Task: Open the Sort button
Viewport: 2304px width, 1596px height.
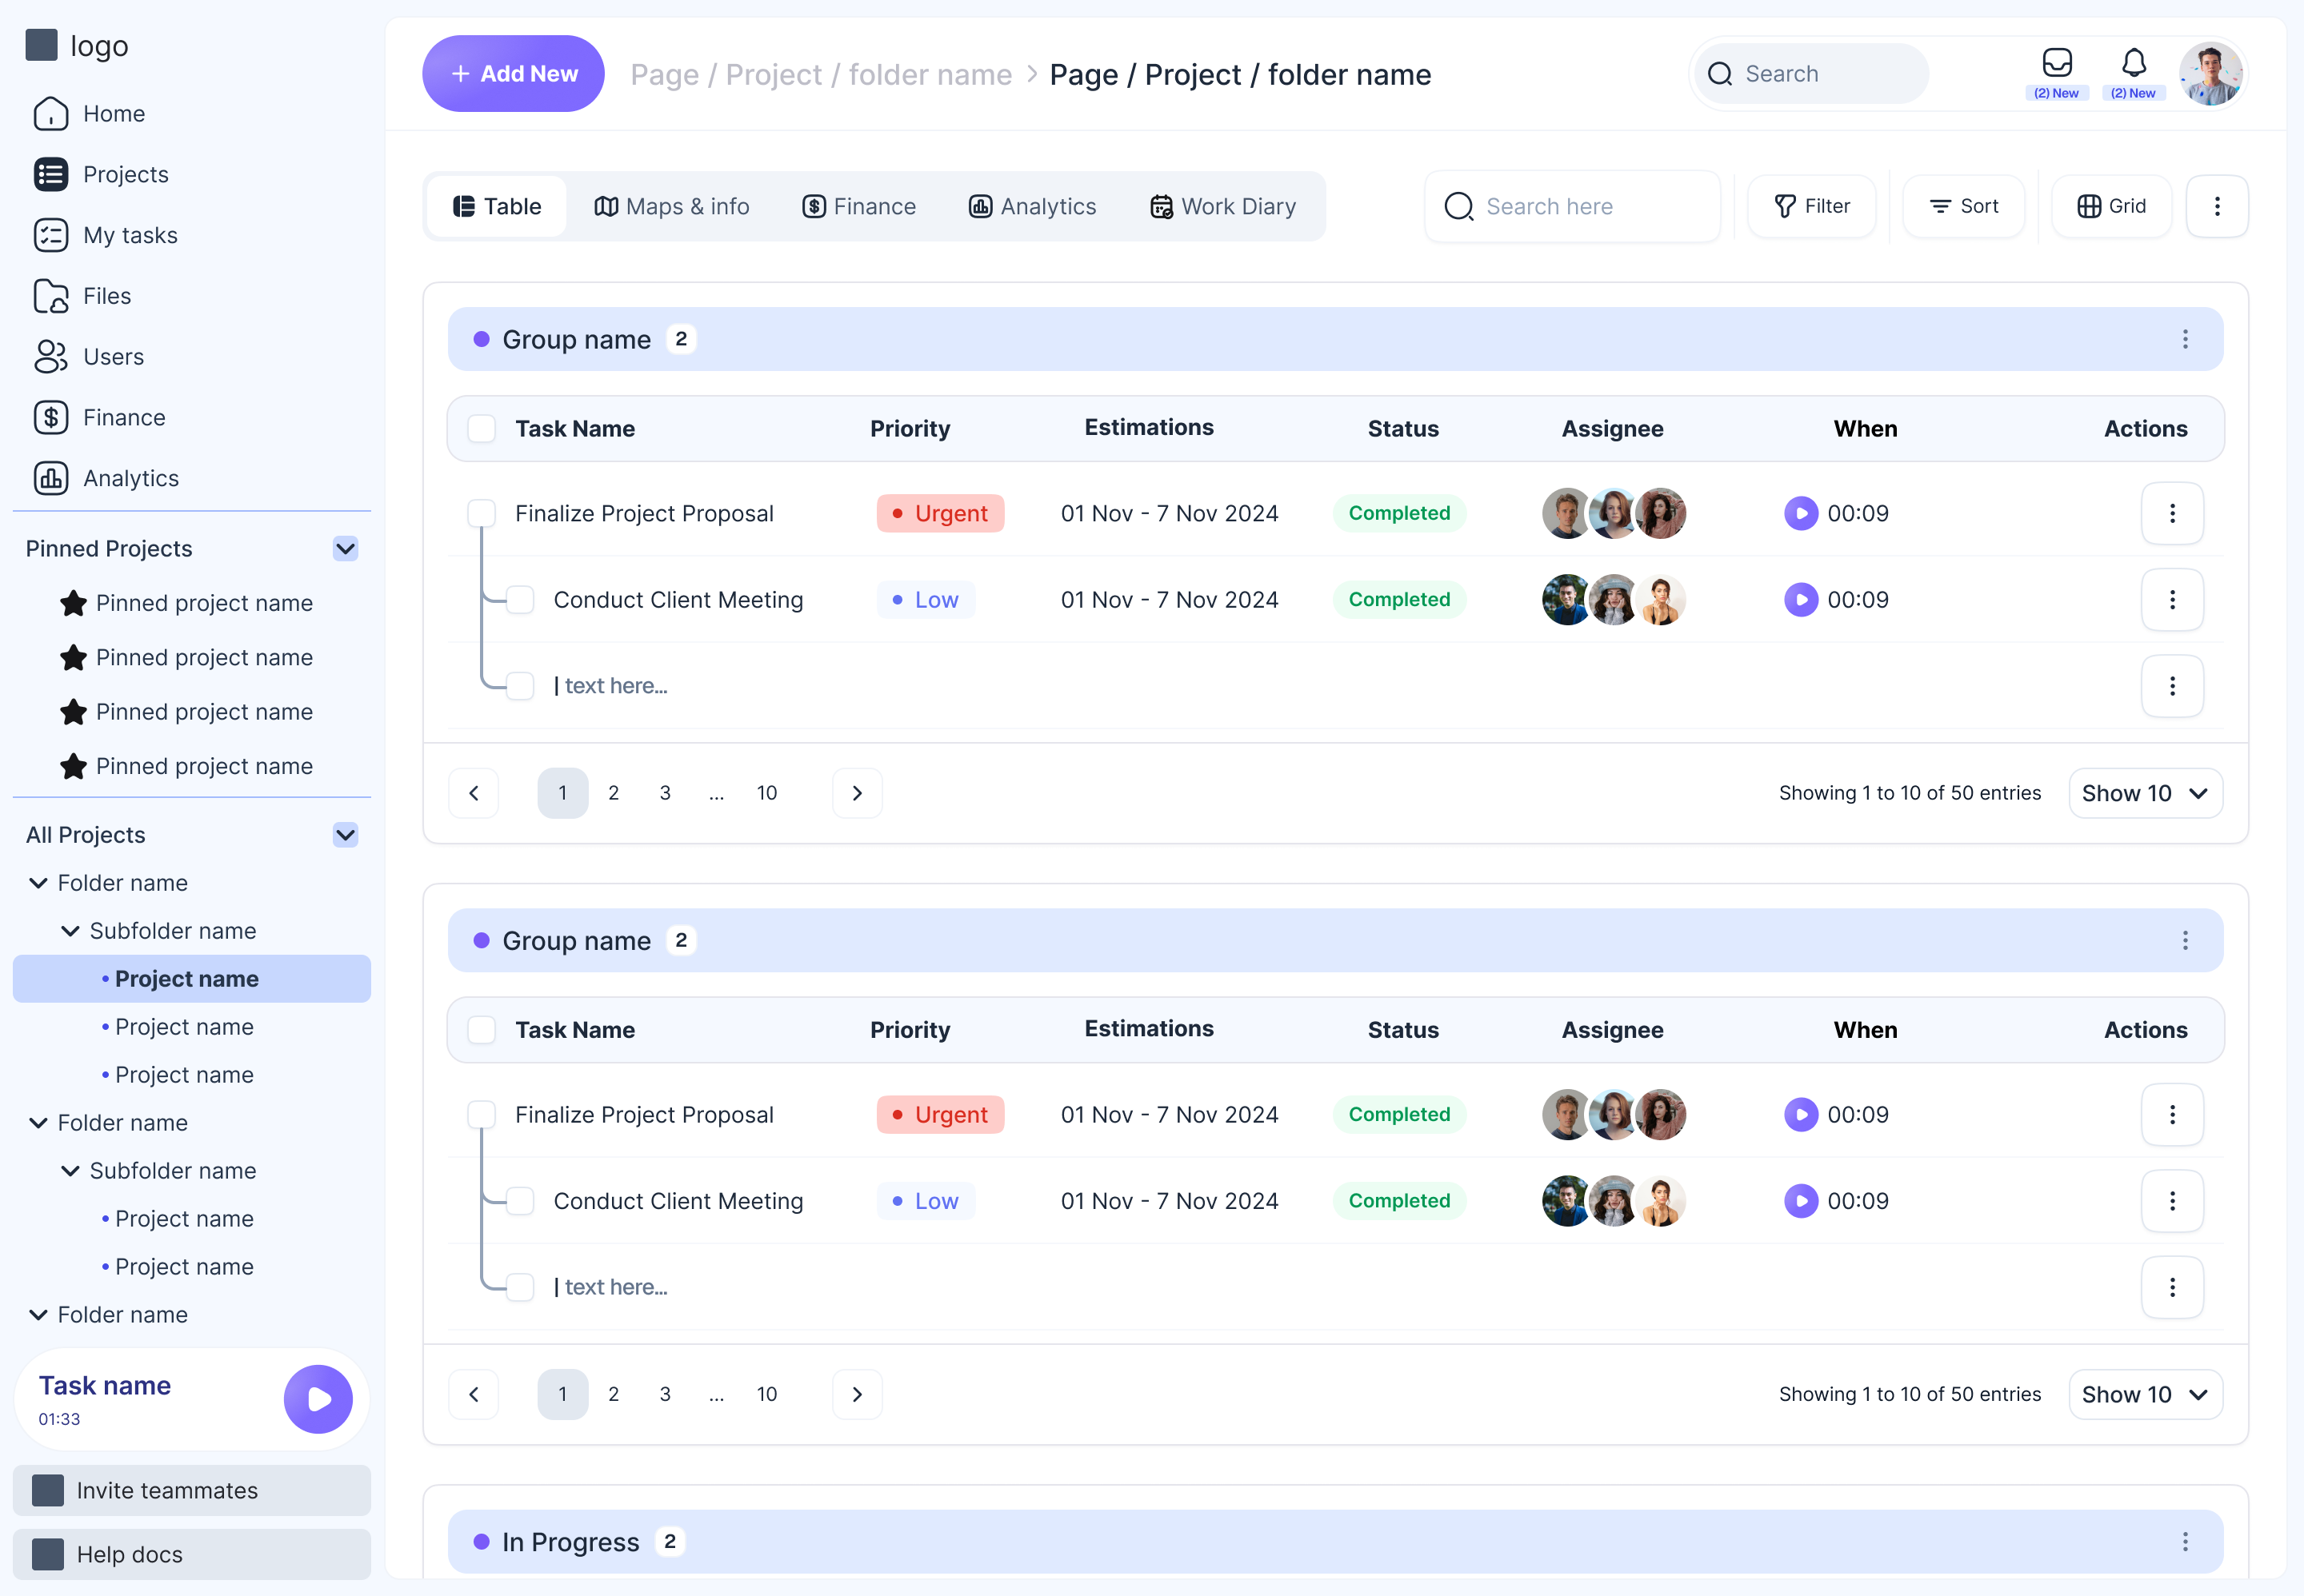Action: pyautogui.click(x=1964, y=207)
